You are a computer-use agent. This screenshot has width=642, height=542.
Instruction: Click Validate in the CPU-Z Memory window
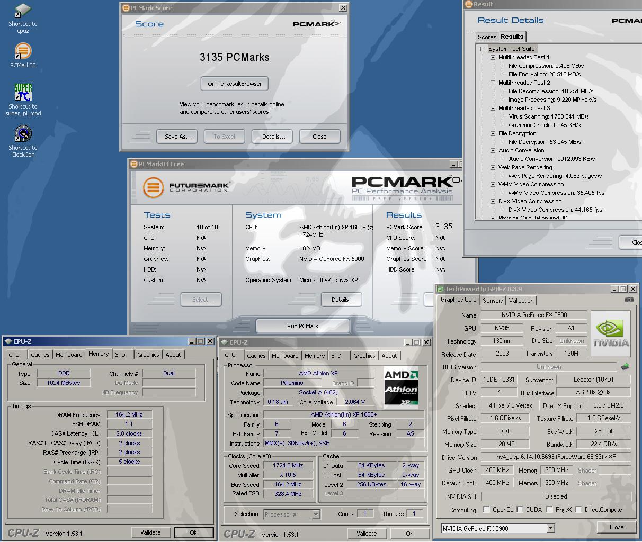tap(150, 532)
